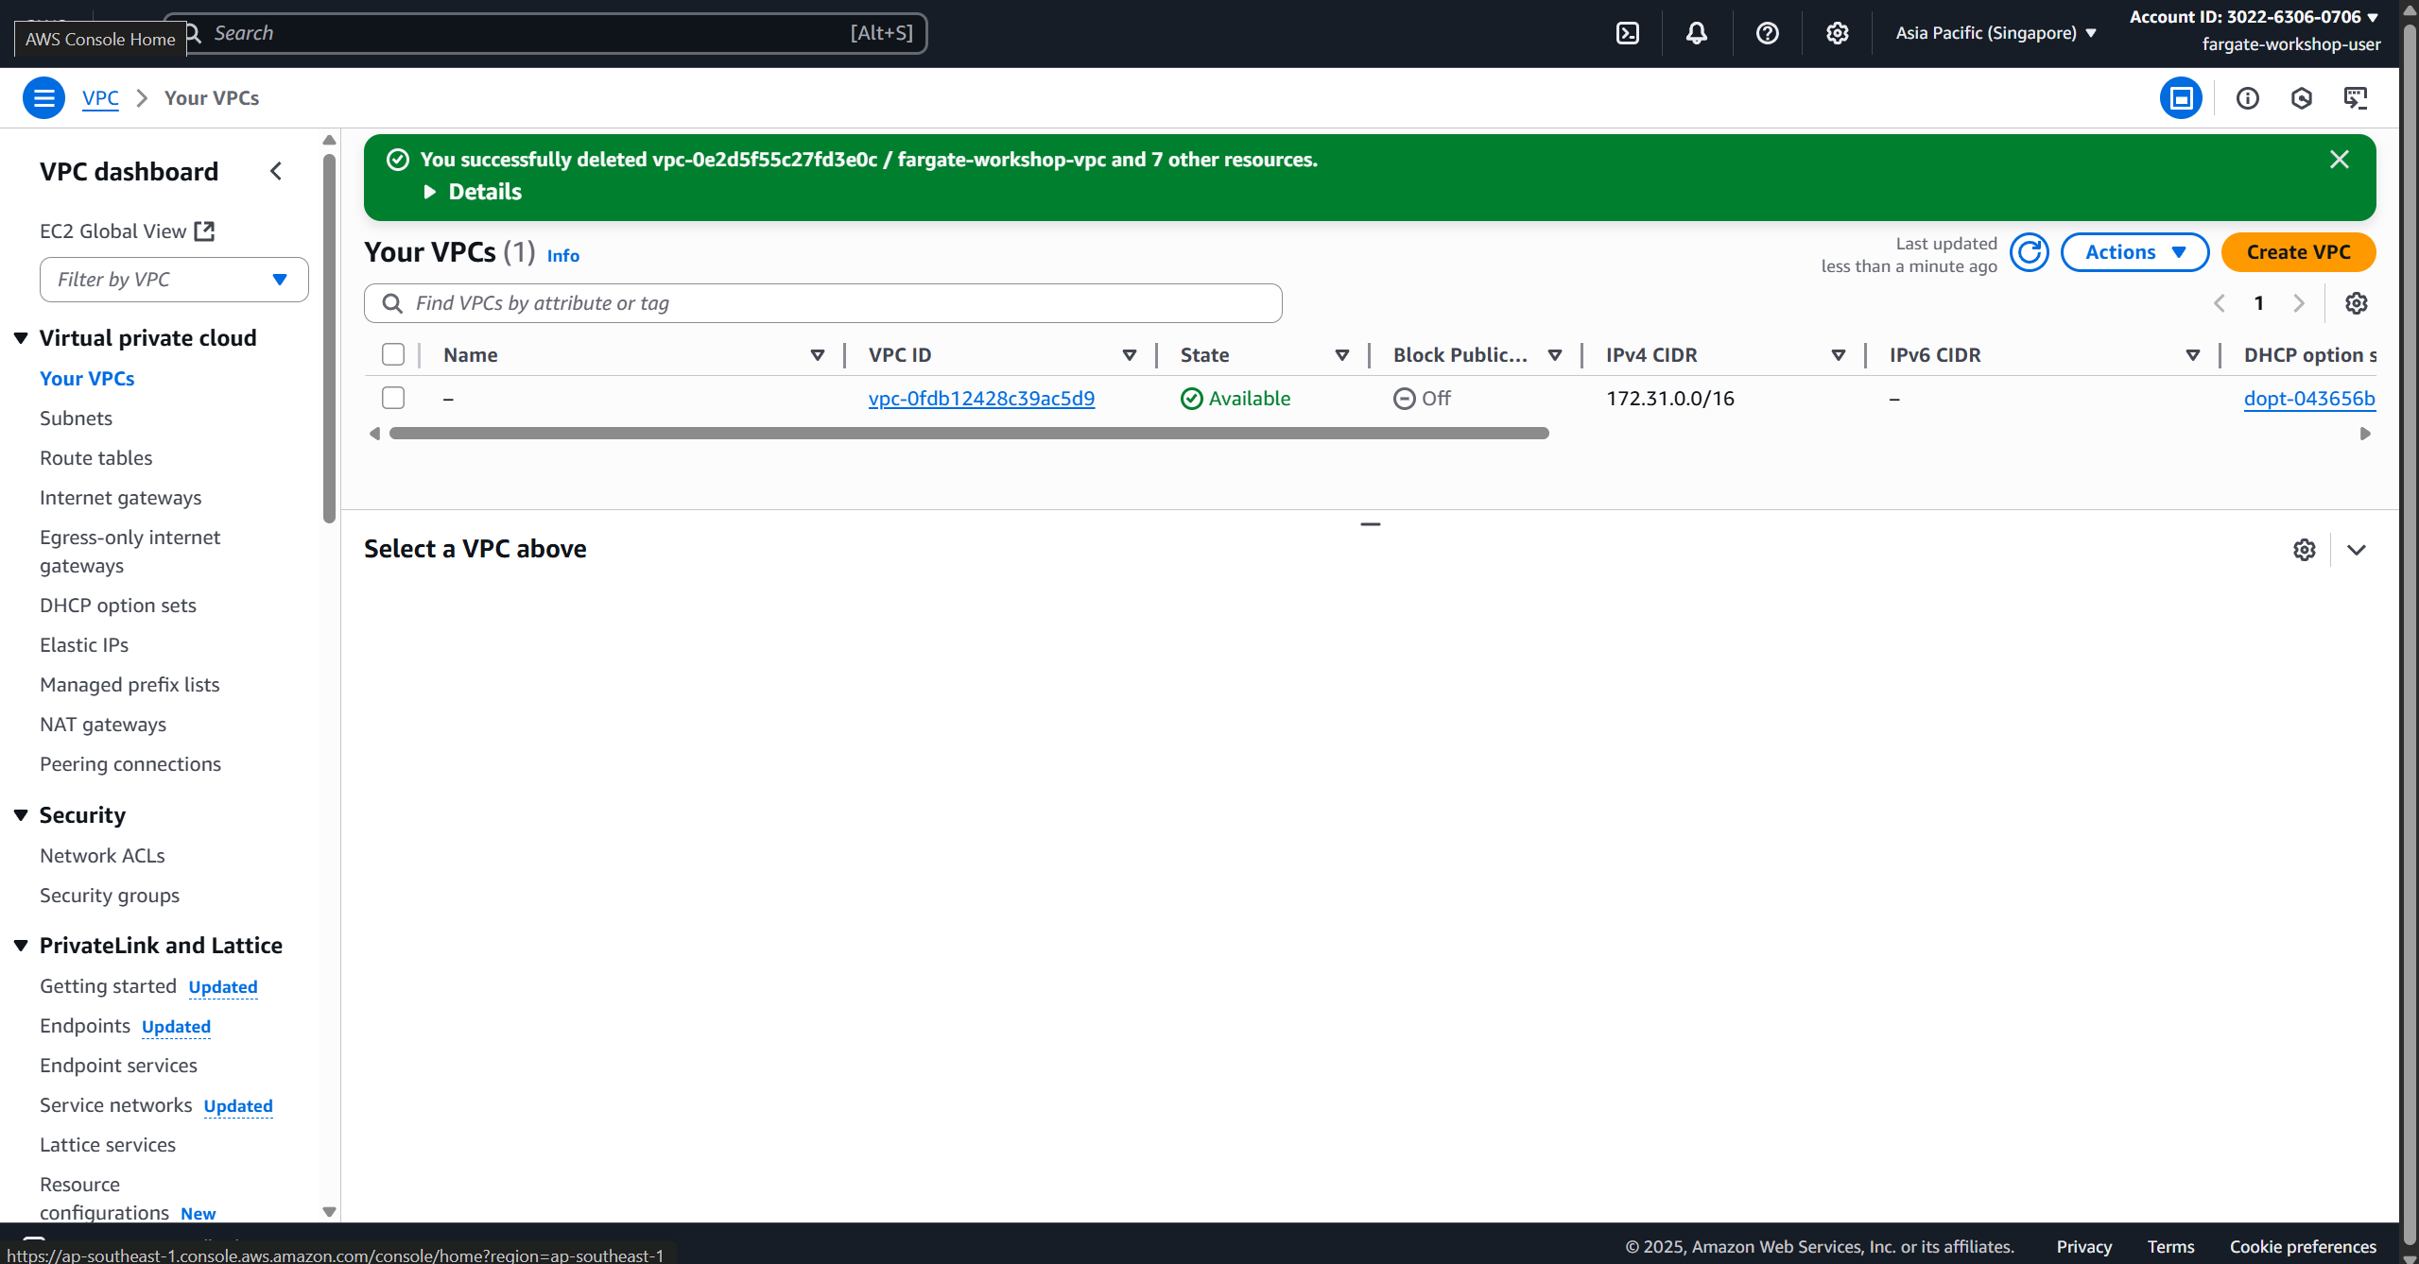The image size is (2419, 1264).
Task: Open the CloudShell terminal icon
Action: (1627, 33)
